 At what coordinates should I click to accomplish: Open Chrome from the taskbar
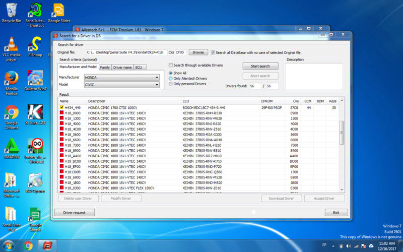[28, 246]
